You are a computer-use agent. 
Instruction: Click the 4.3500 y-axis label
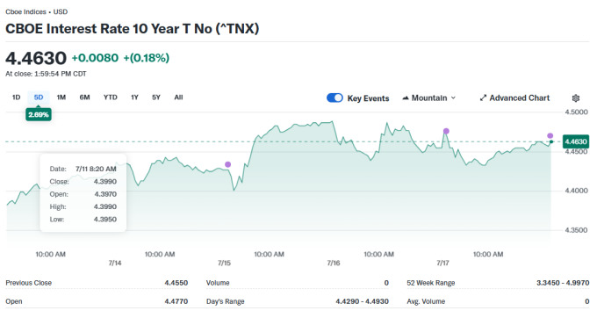click(x=576, y=230)
